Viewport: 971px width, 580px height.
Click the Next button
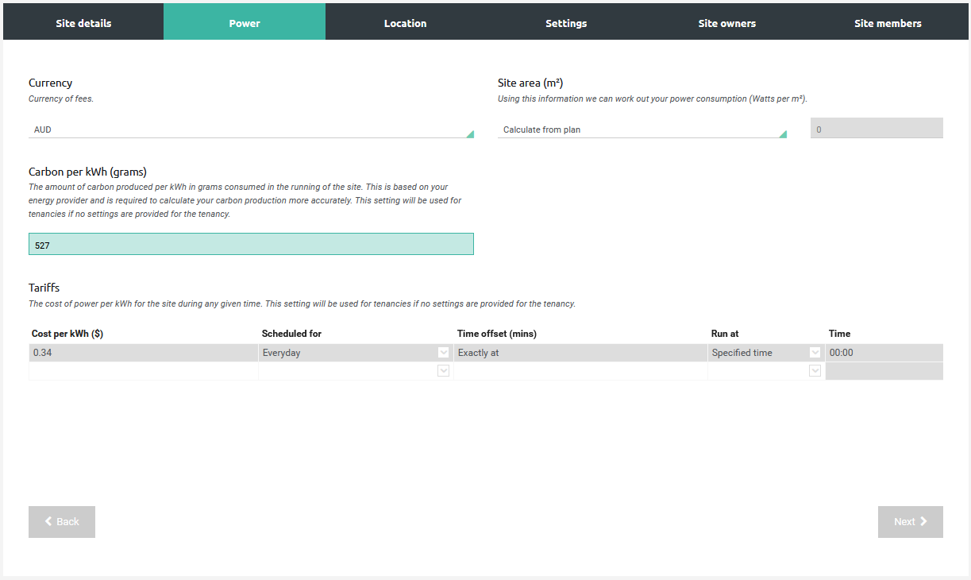[910, 521]
